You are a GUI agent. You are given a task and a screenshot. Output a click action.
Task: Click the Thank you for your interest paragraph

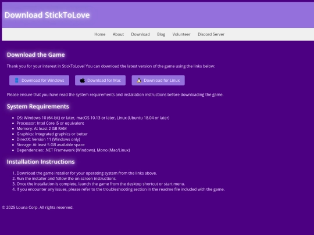[x=110, y=66]
